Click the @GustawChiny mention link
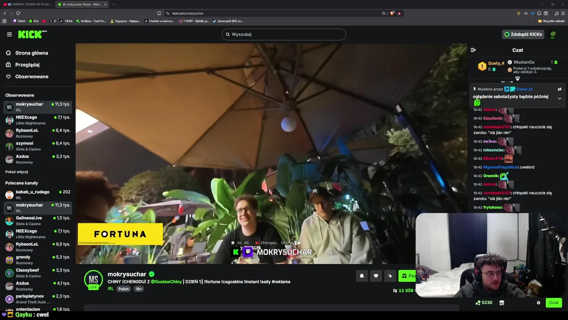 tap(166, 282)
